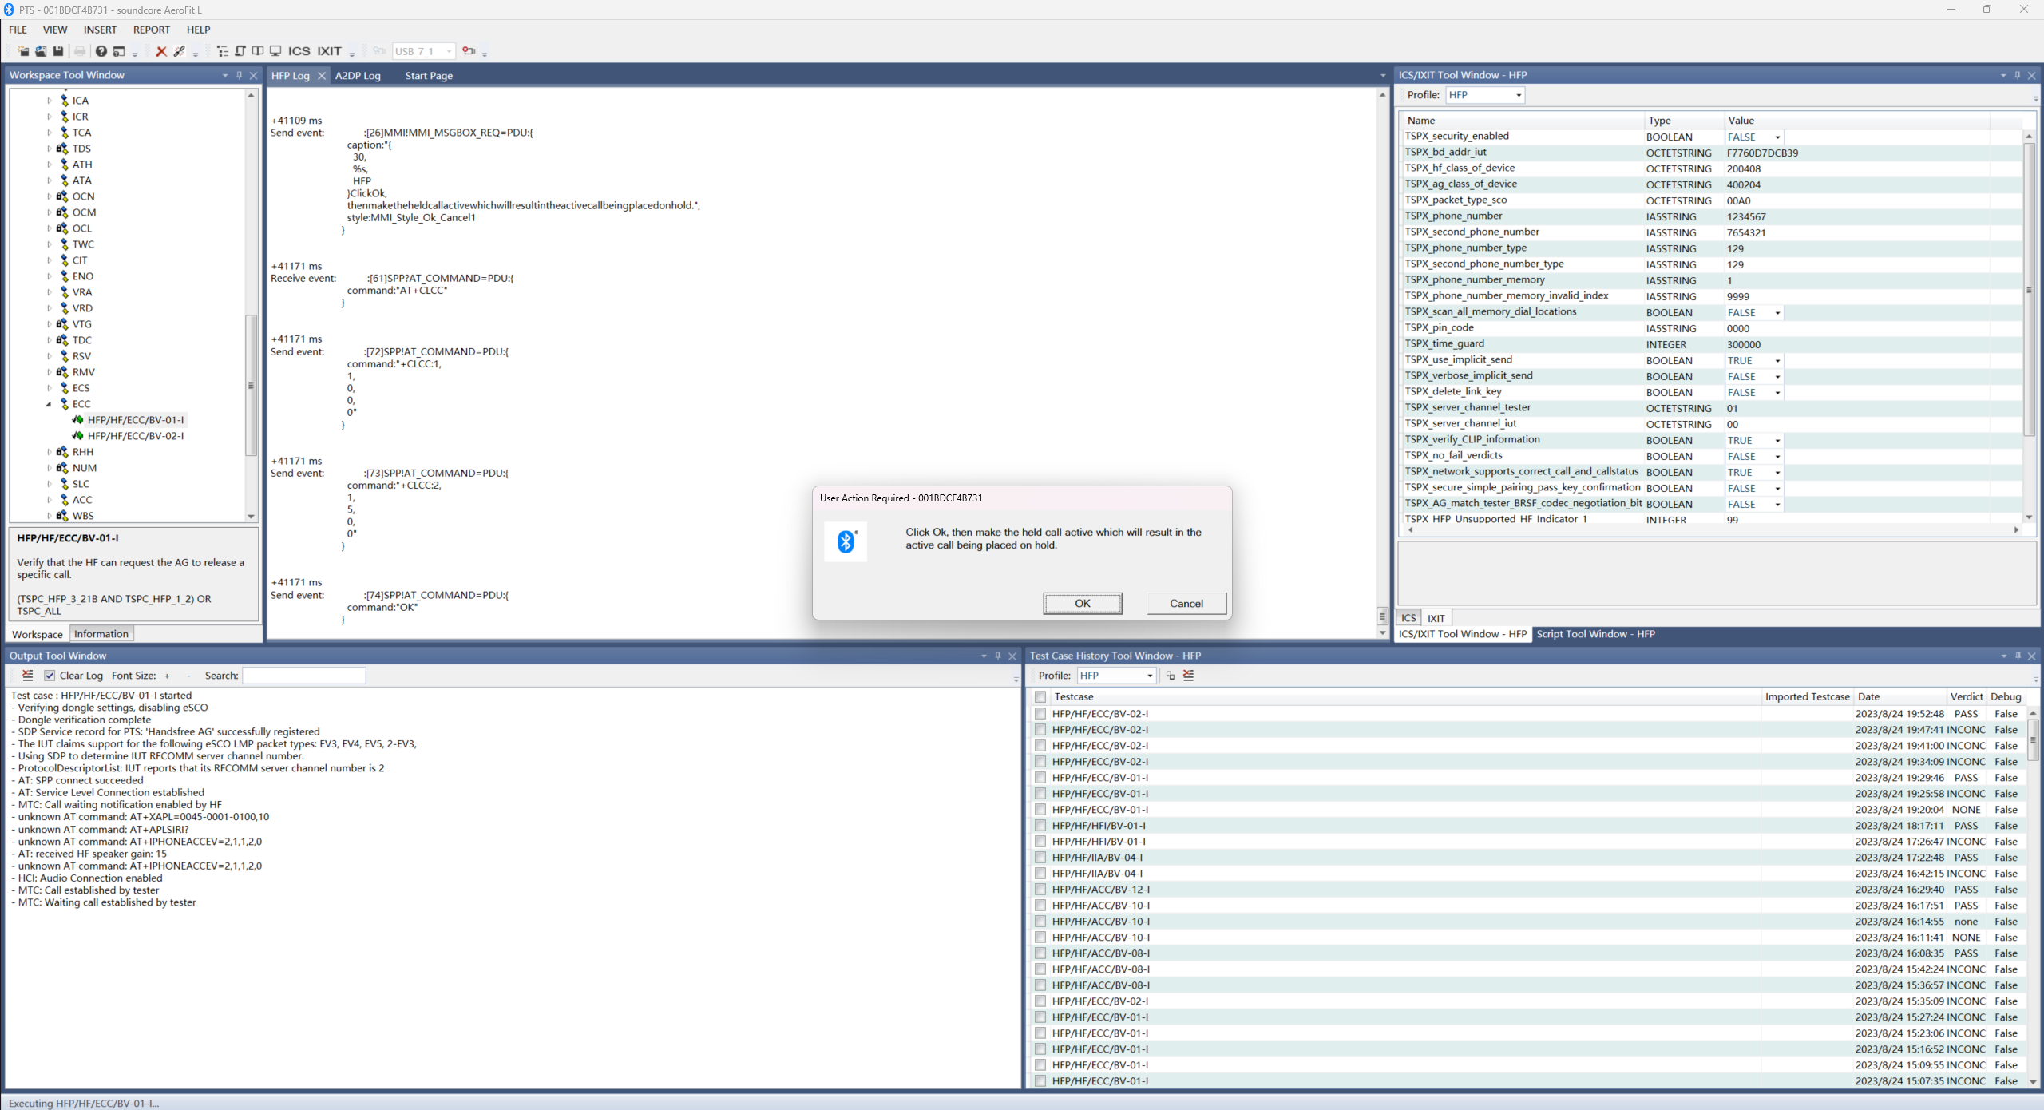Open the REPORT menu
The height and width of the screenshot is (1110, 2044).
click(151, 30)
